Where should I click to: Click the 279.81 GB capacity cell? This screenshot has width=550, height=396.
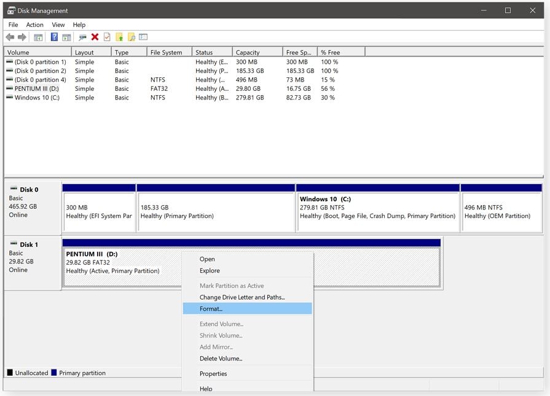pyautogui.click(x=249, y=98)
